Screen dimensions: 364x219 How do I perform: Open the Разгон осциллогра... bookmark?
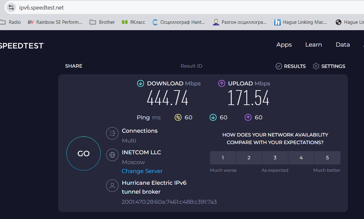pos(240,22)
